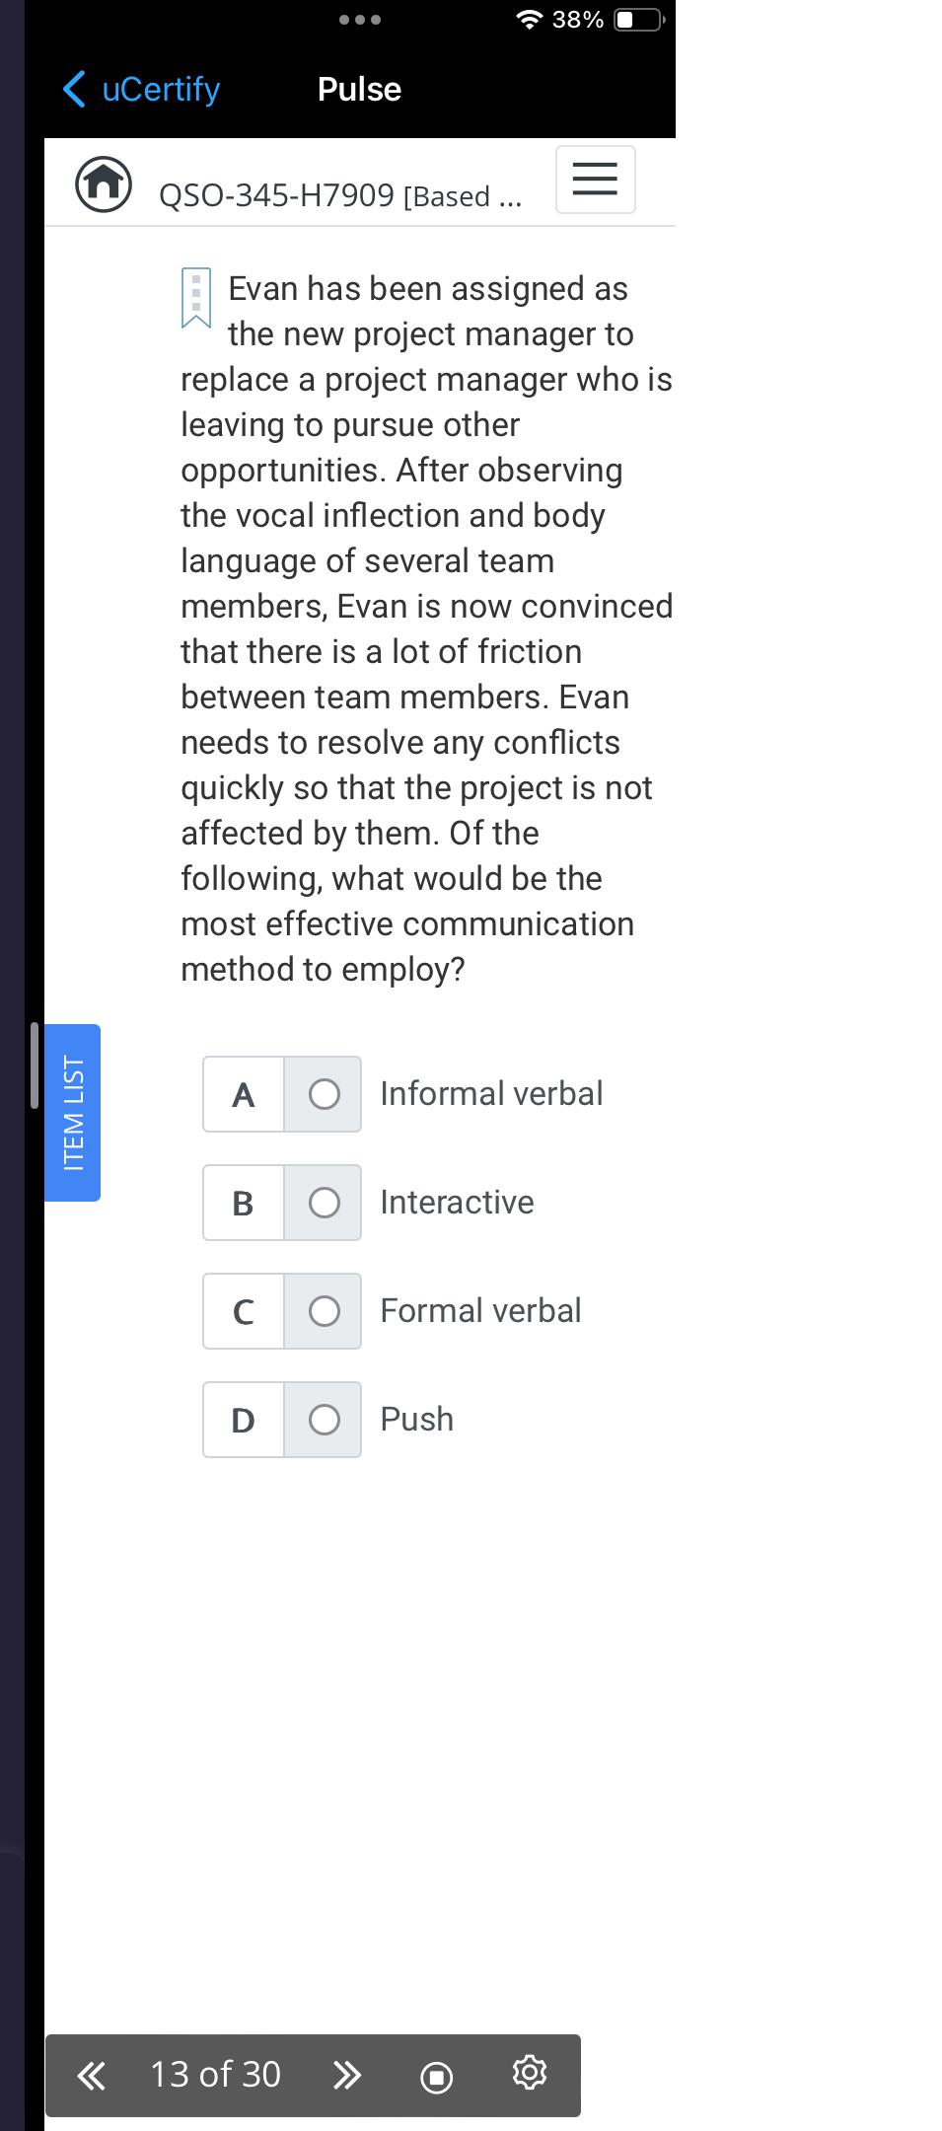Image resolution: width=942 pixels, height=2131 pixels.
Task: Select answer A, Informal verbal
Action: (x=323, y=1093)
